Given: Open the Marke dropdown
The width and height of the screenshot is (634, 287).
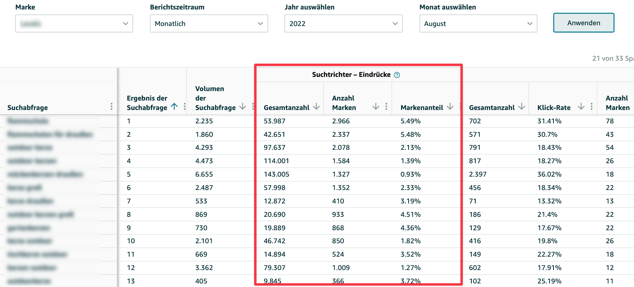Looking at the screenshot, I should pos(74,24).
